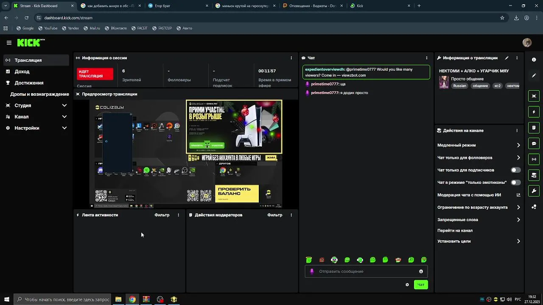This screenshot has height=305, width=543.
Task: Select Дропы и вознаграждения in sidebar
Action: tap(39, 94)
